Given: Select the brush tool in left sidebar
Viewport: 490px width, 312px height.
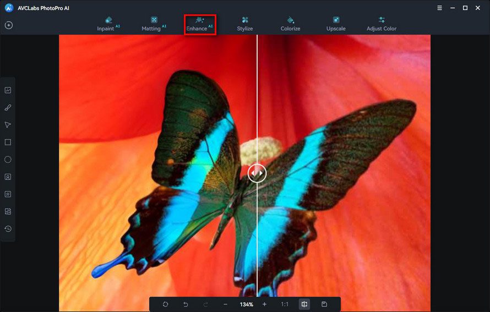Looking at the screenshot, I should tap(8, 107).
